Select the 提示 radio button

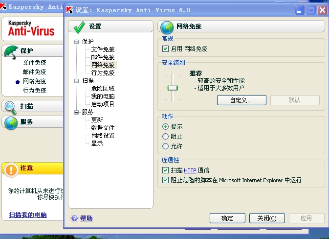pos(165,126)
